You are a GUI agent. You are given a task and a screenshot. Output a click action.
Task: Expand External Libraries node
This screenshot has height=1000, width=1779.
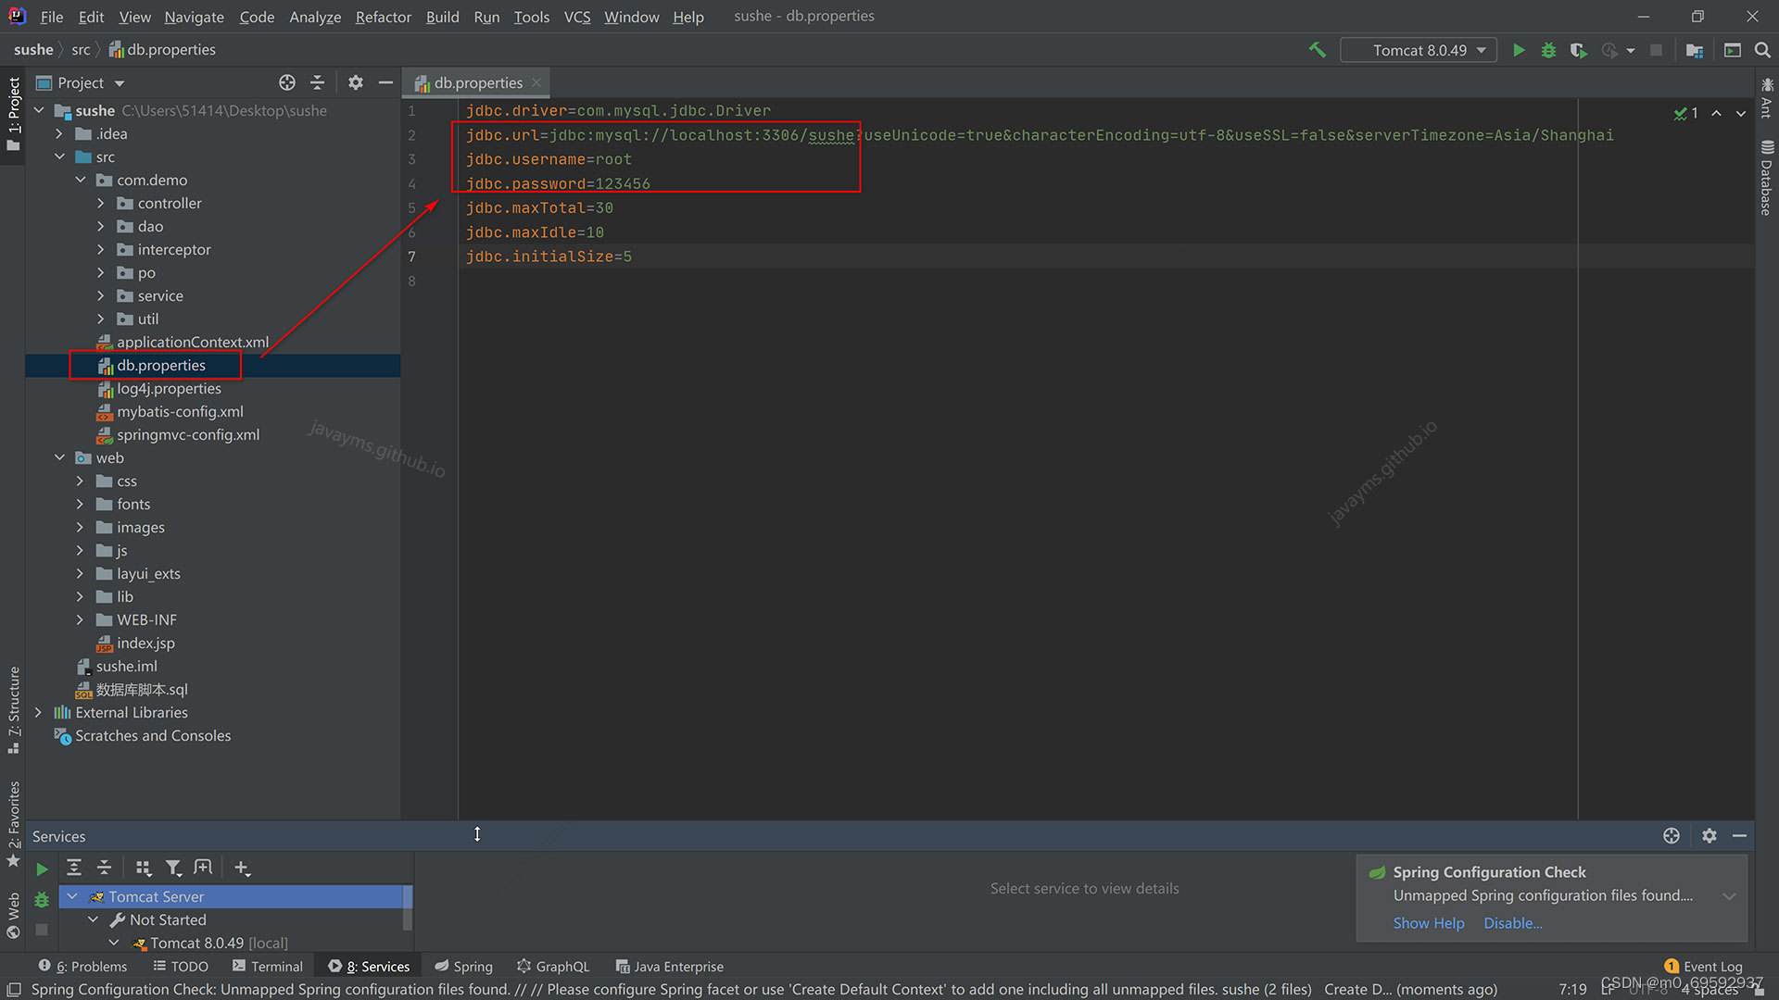[38, 712]
